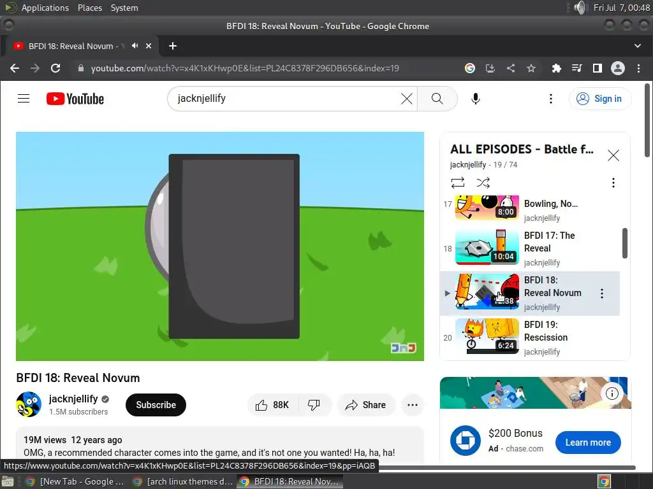The height and width of the screenshot is (489, 653).
Task: Open options menu for BFDI 18 playlist item
Action: (x=602, y=294)
